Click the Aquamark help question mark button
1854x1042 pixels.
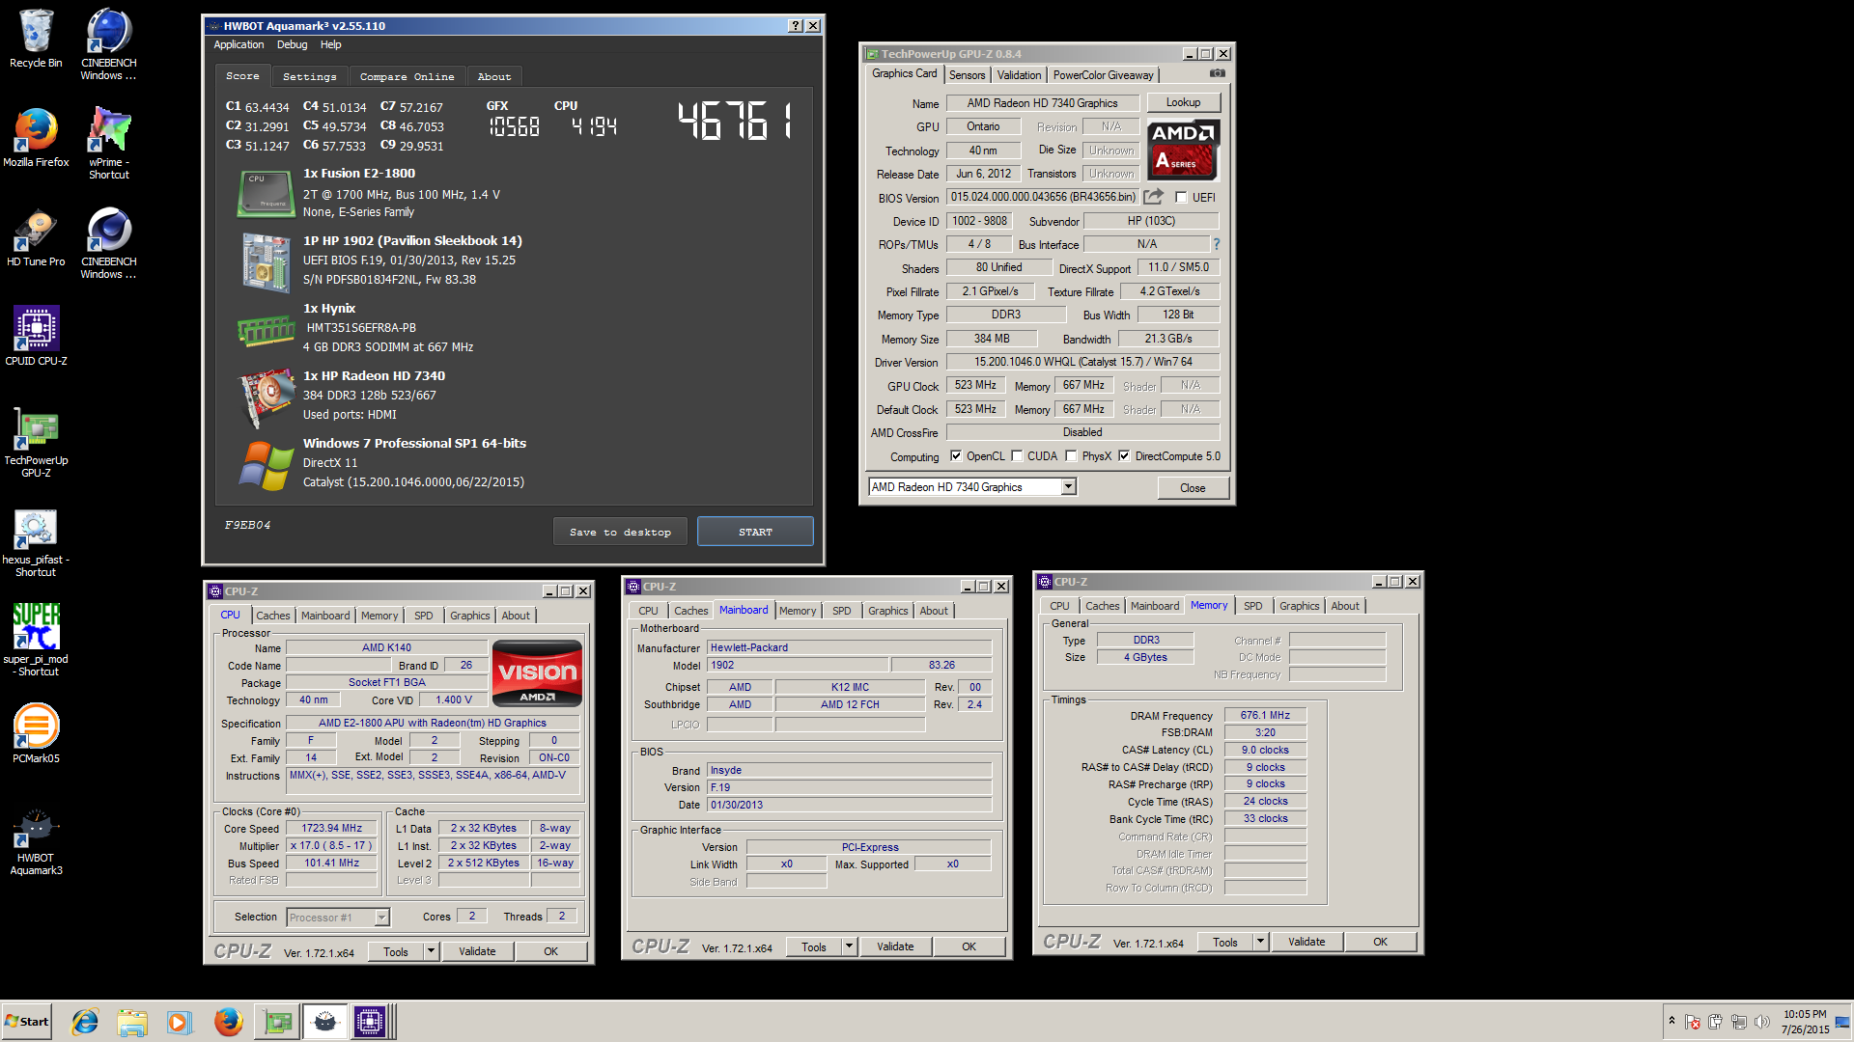coord(795,26)
